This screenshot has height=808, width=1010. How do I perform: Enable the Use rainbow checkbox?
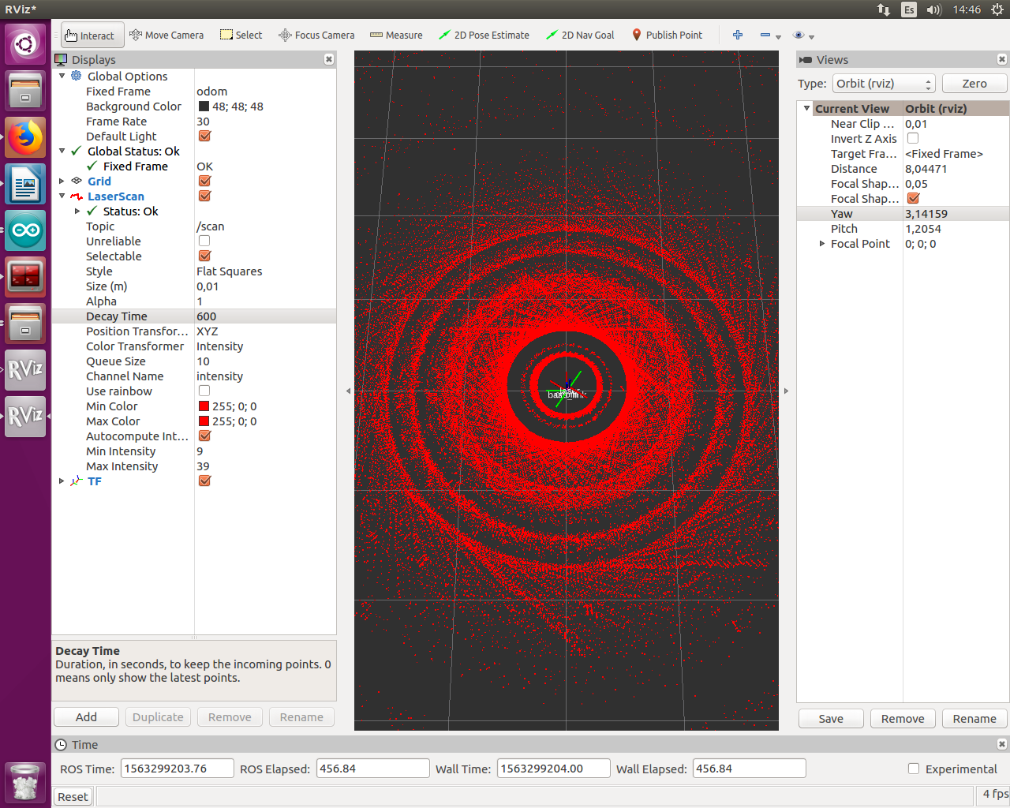click(204, 391)
